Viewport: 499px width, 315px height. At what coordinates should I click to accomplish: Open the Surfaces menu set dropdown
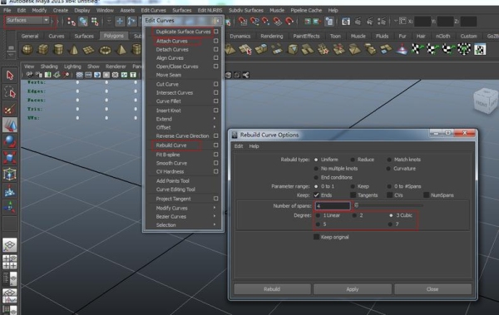[x=27, y=21]
